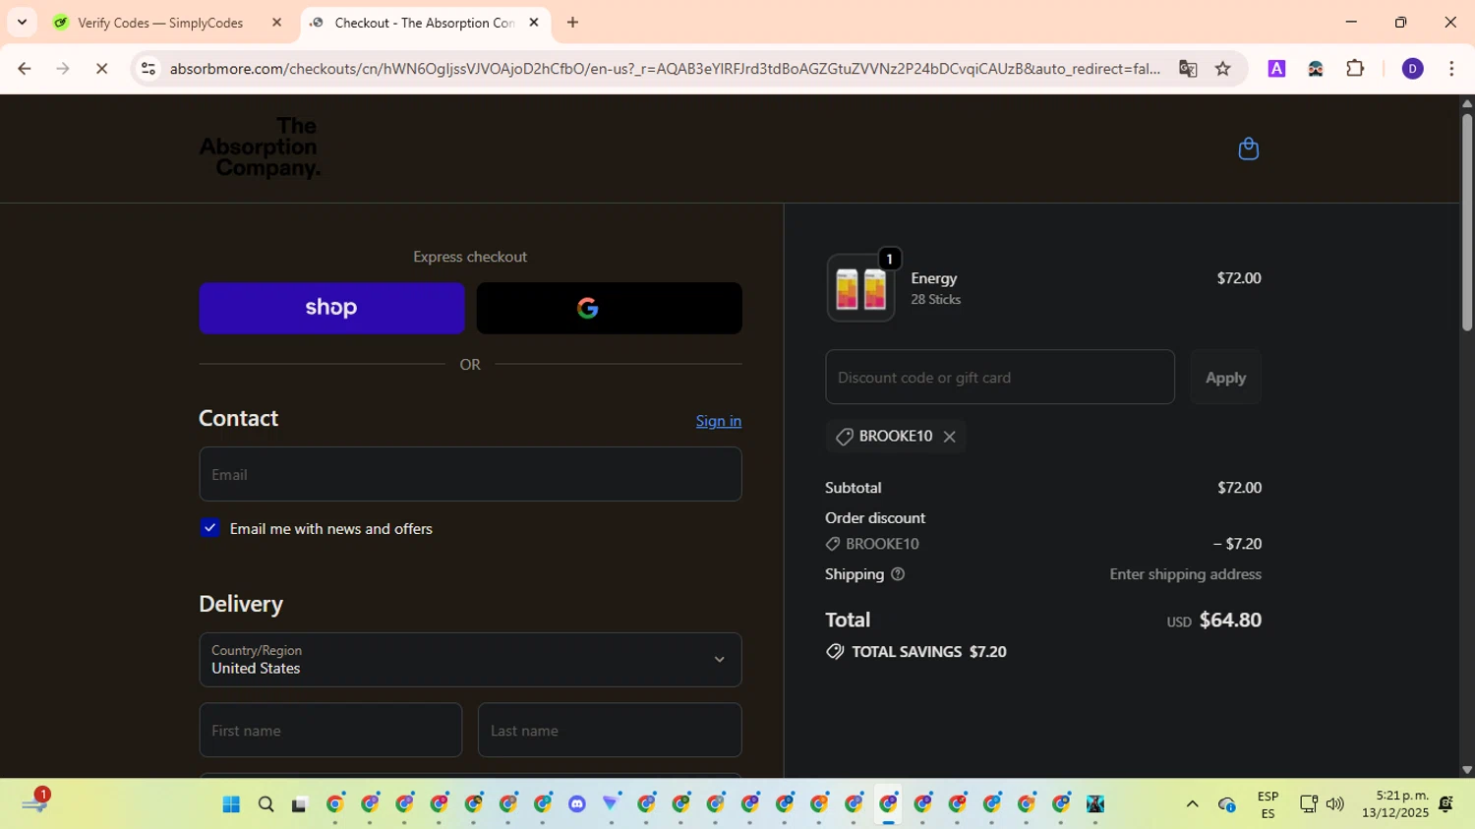The width and height of the screenshot is (1475, 829).
Task: Click the total amount $64.80
Action: [1230, 621]
